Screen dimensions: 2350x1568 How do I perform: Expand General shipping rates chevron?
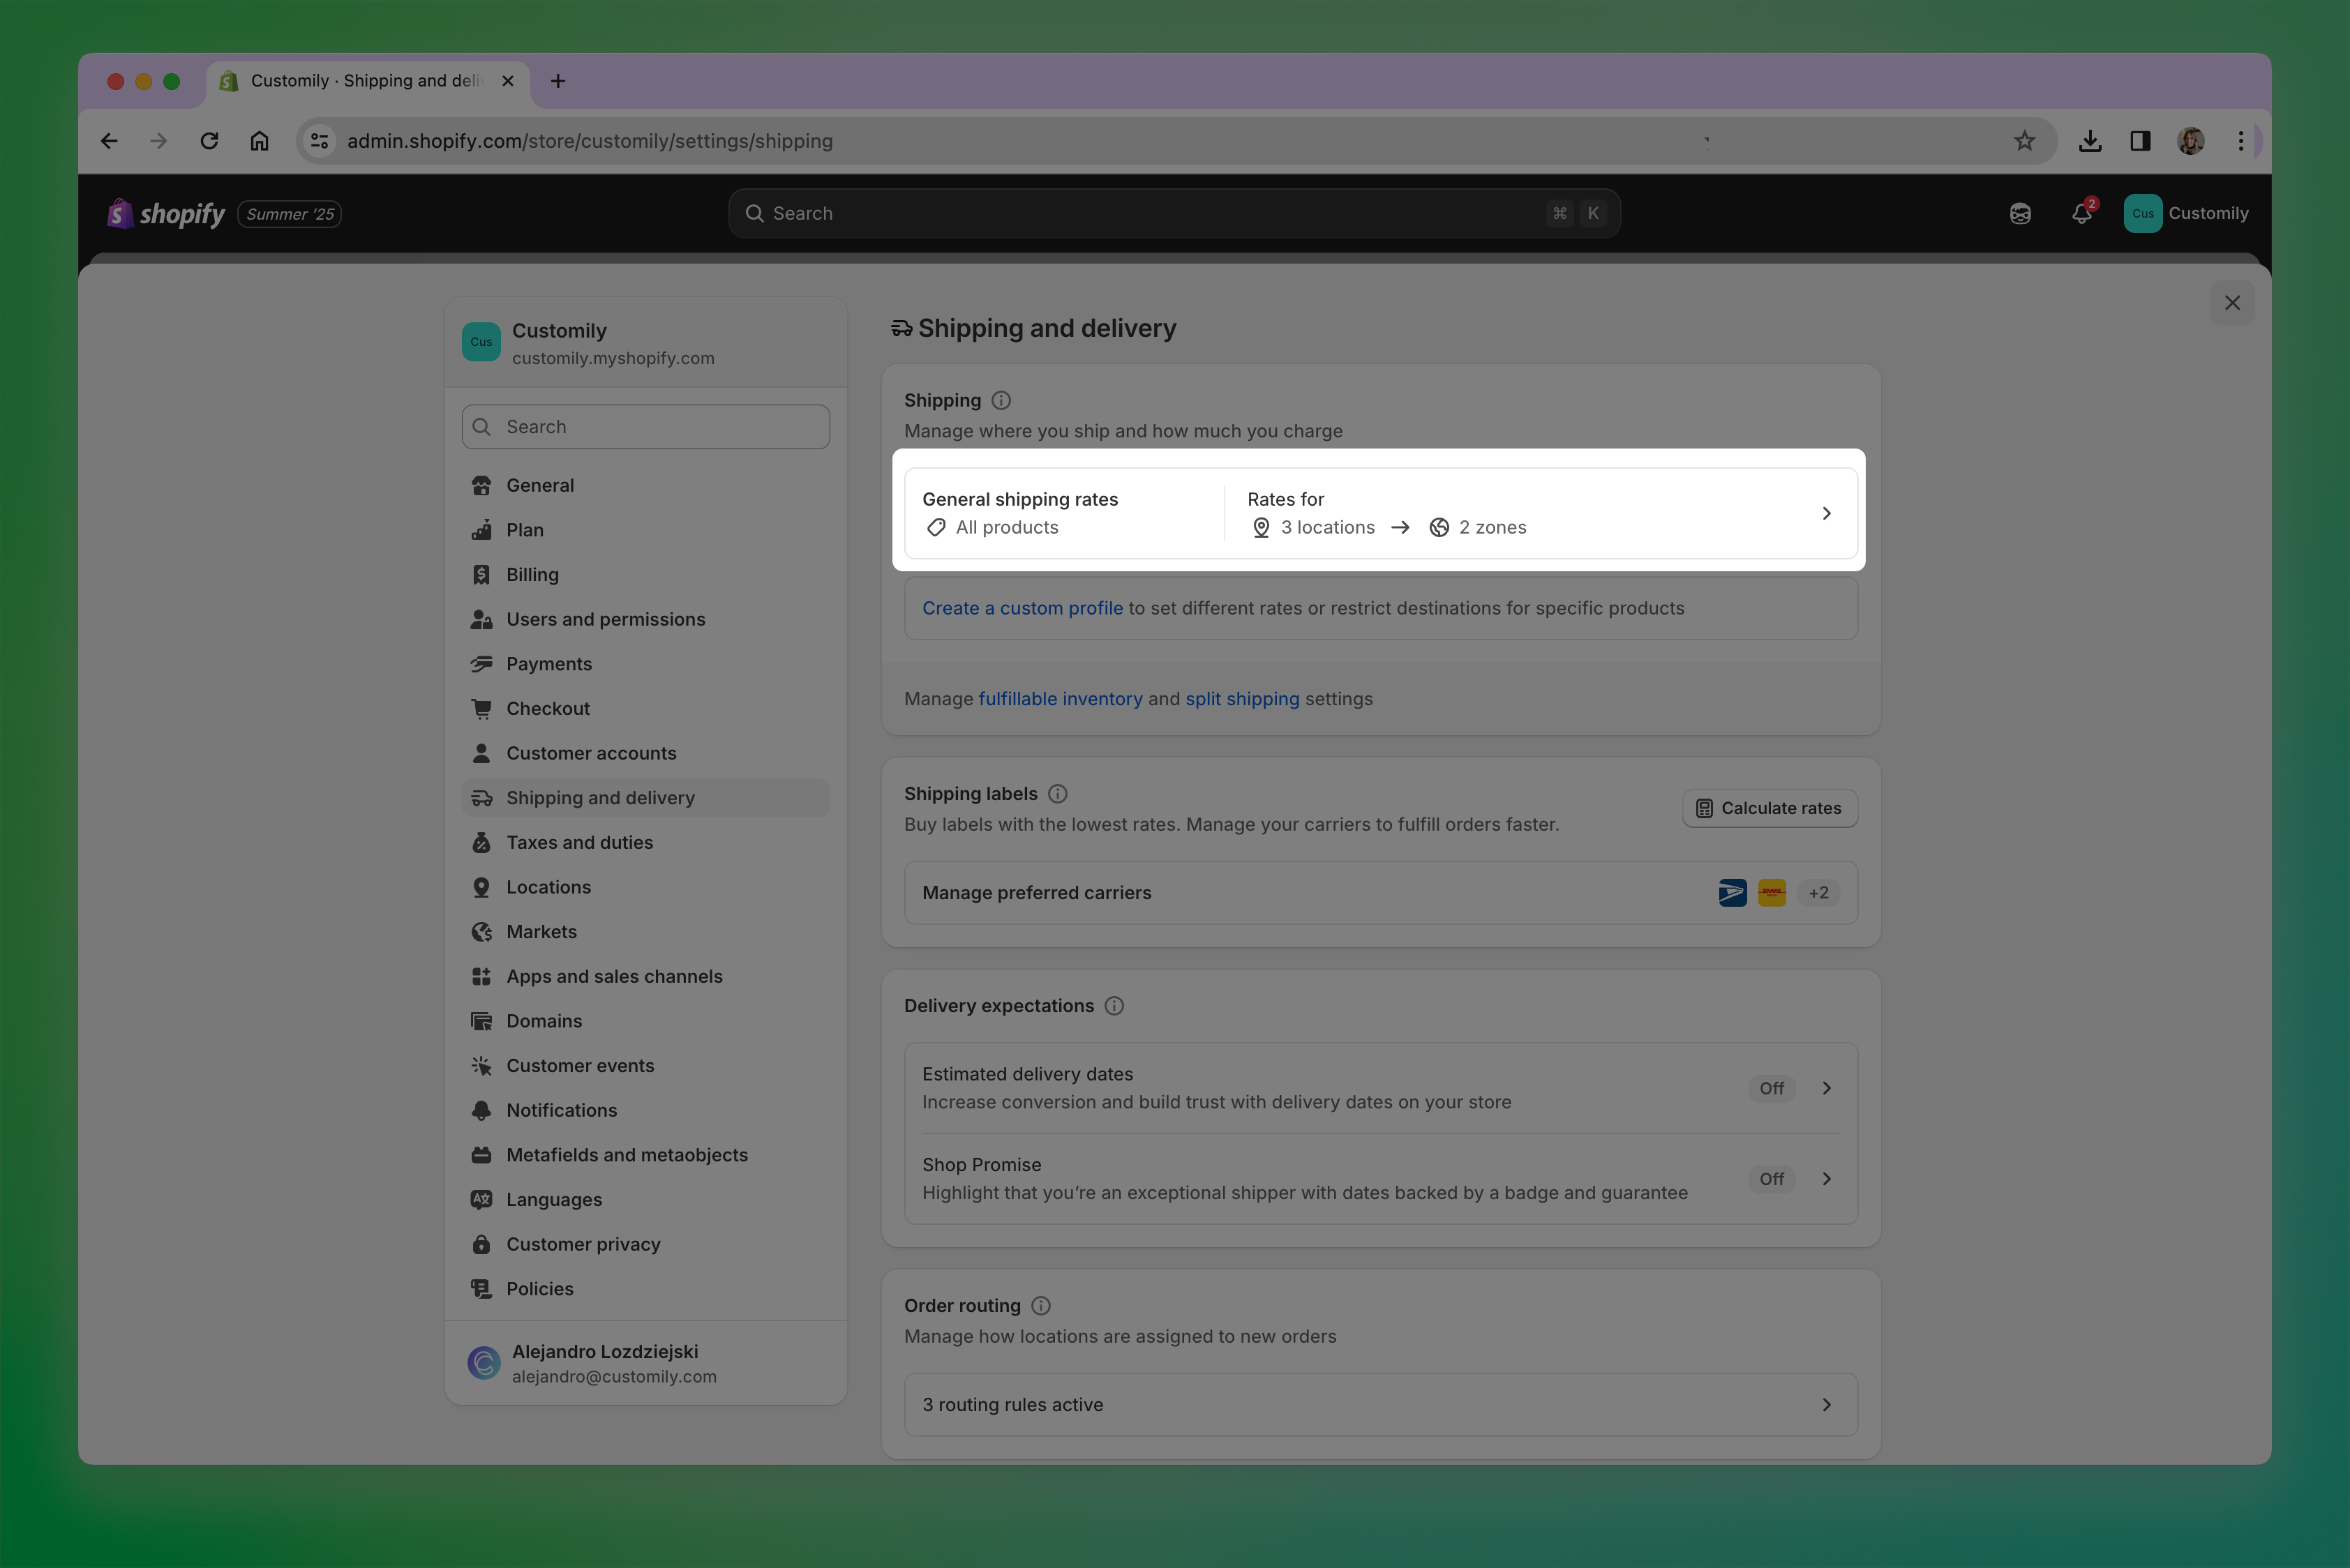(x=1826, y=513)
